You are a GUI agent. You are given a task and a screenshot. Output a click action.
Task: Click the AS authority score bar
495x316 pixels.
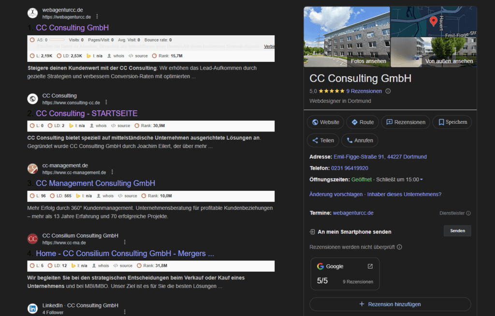click(57, 40)
